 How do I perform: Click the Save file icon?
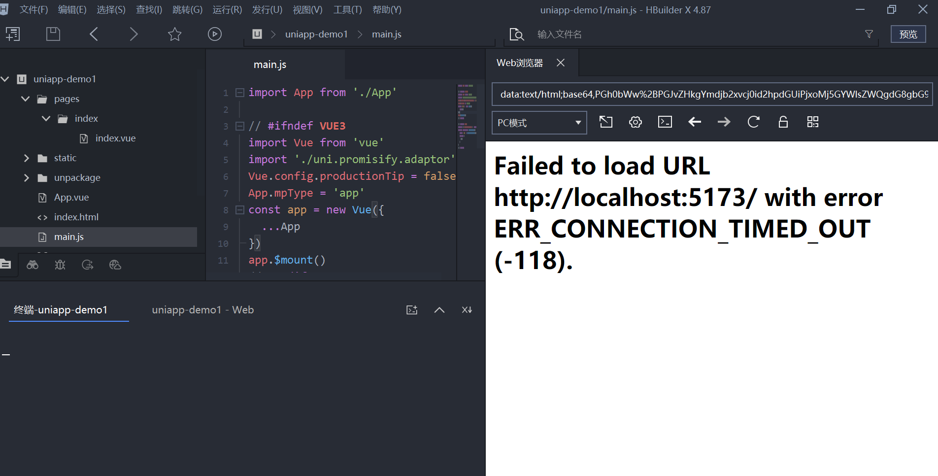click(53, 34)
